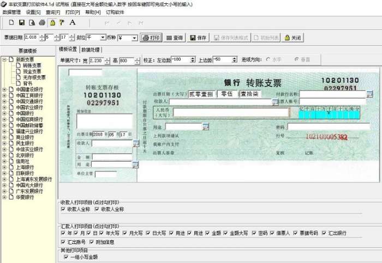This screenshot has height=263, width=382.
Task: Open print preview toolbar icon
Action: click(x=32, y=23)
